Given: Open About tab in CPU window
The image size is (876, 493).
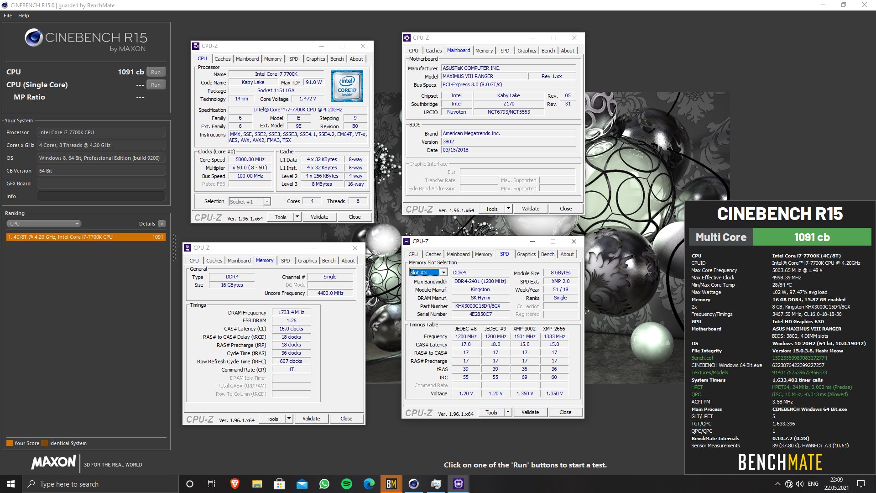Looking at the screenshot, I should click(x=356, y=59).
